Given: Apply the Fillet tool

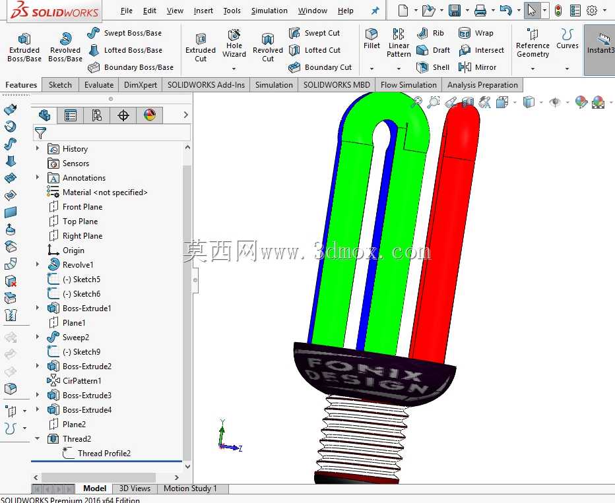Looking at the screenshot, I should (x=372, y=39).
